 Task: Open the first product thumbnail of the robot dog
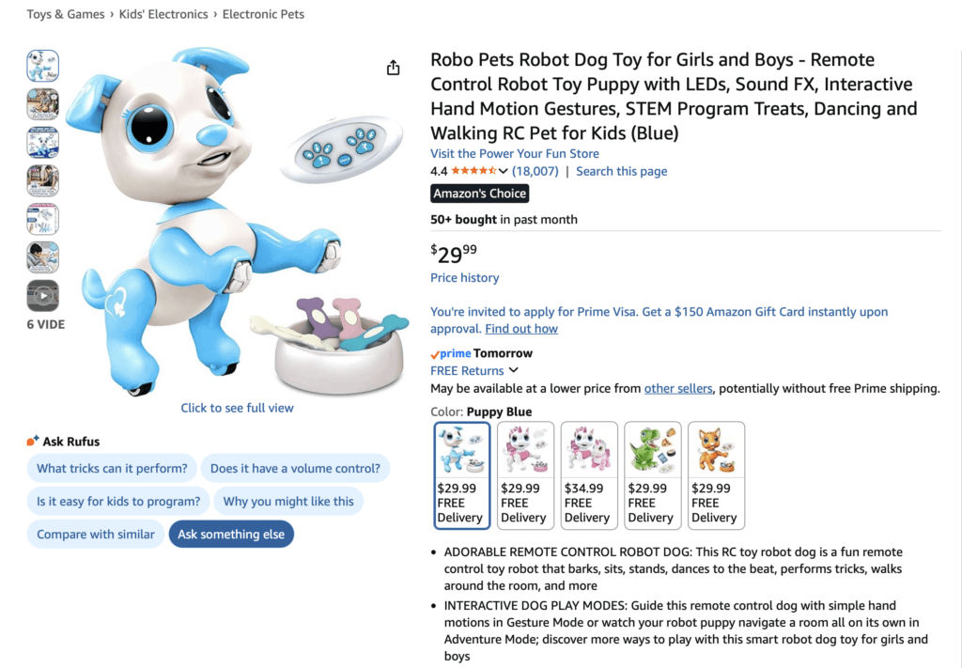[x=42, y=66]
